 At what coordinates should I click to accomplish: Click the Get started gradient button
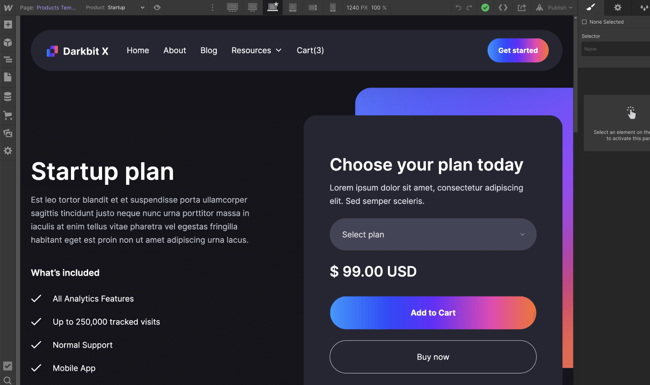click(518, 50)
